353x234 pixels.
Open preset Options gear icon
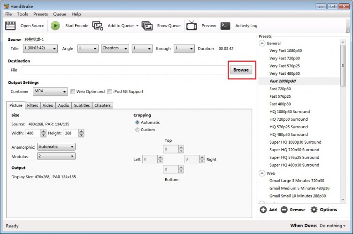[x=314, y=210]
